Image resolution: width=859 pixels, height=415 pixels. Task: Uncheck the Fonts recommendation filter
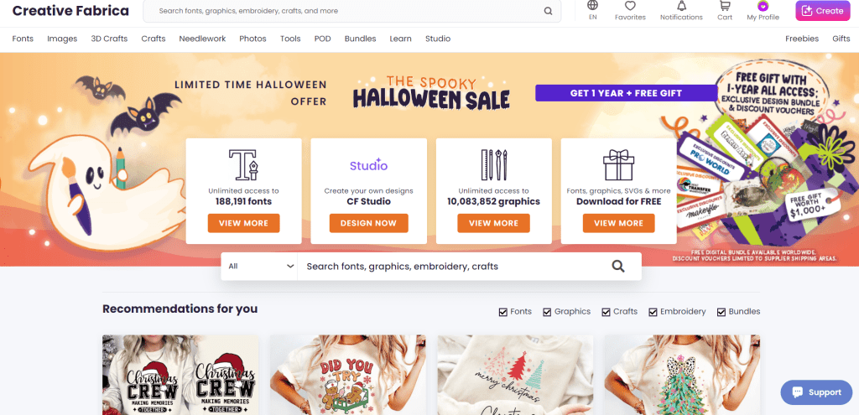click(503, 312)
